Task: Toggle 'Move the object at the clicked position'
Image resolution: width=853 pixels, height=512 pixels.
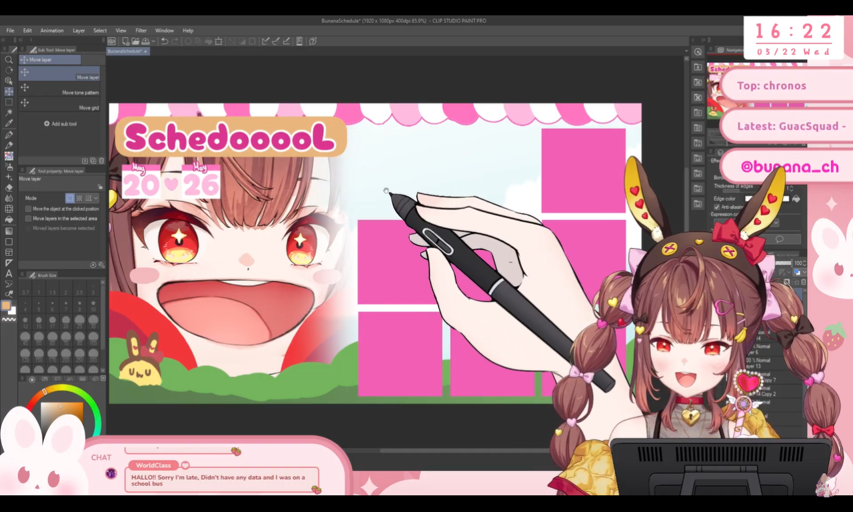Action: coord(28,209)
